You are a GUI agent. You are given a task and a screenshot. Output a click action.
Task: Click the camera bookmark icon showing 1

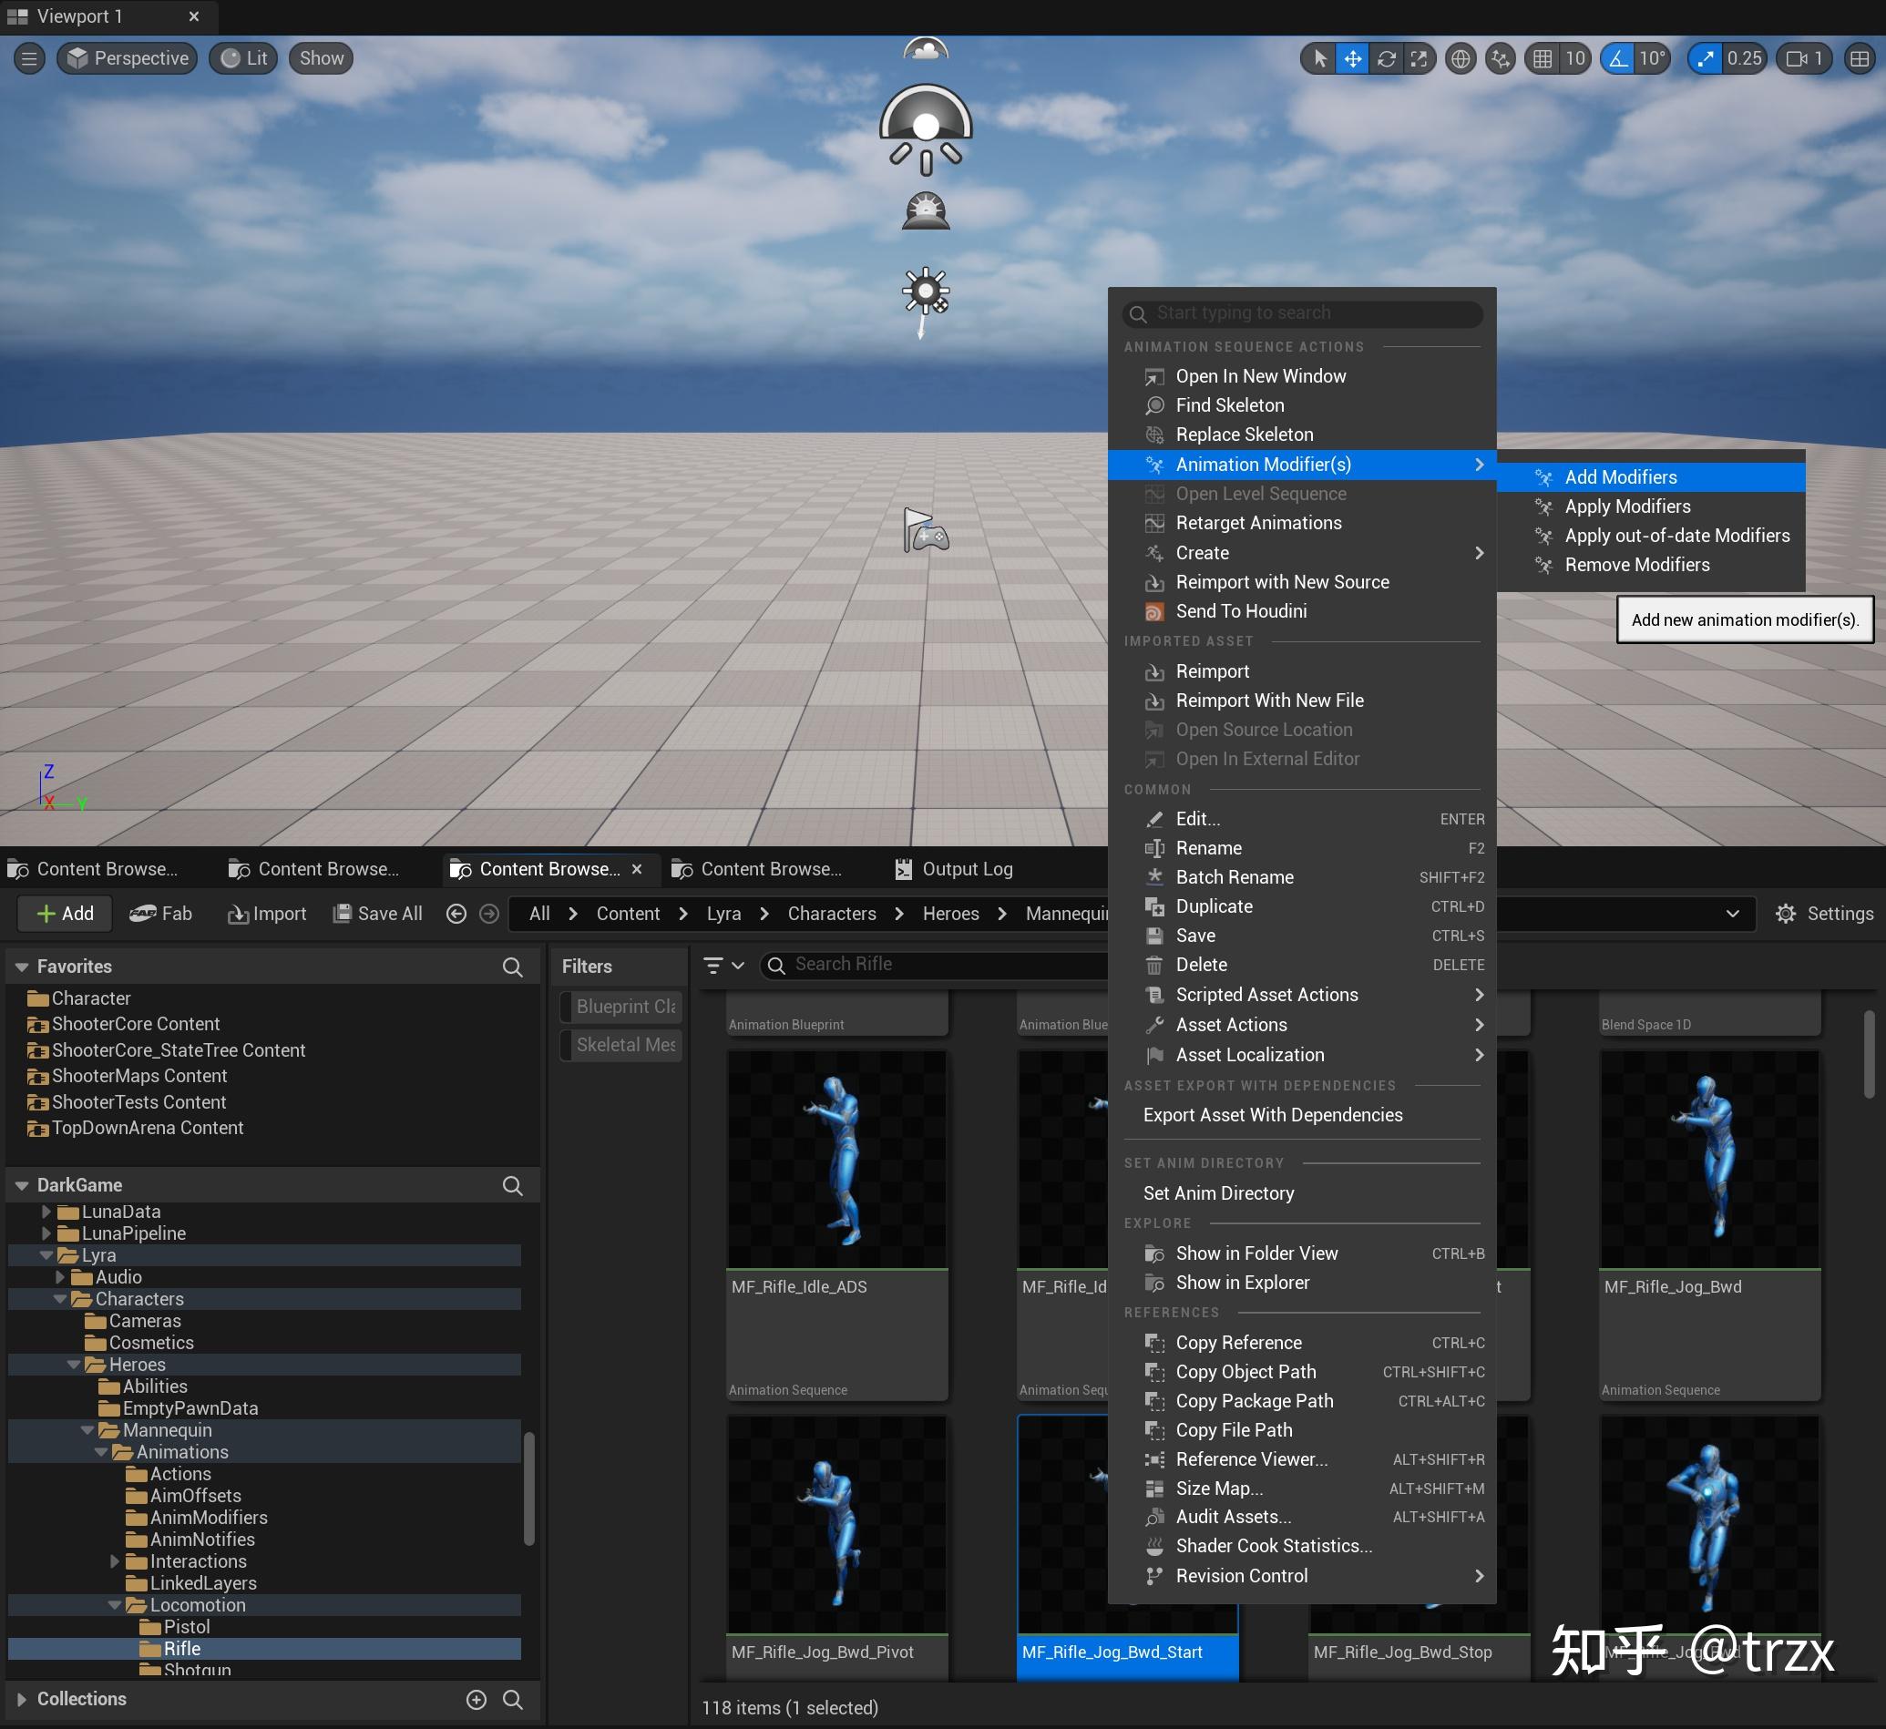(1803, 58)
